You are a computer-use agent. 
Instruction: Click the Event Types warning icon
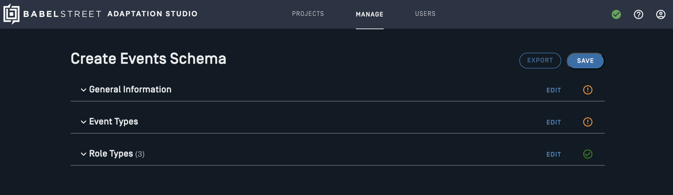[x=588, y=122]
